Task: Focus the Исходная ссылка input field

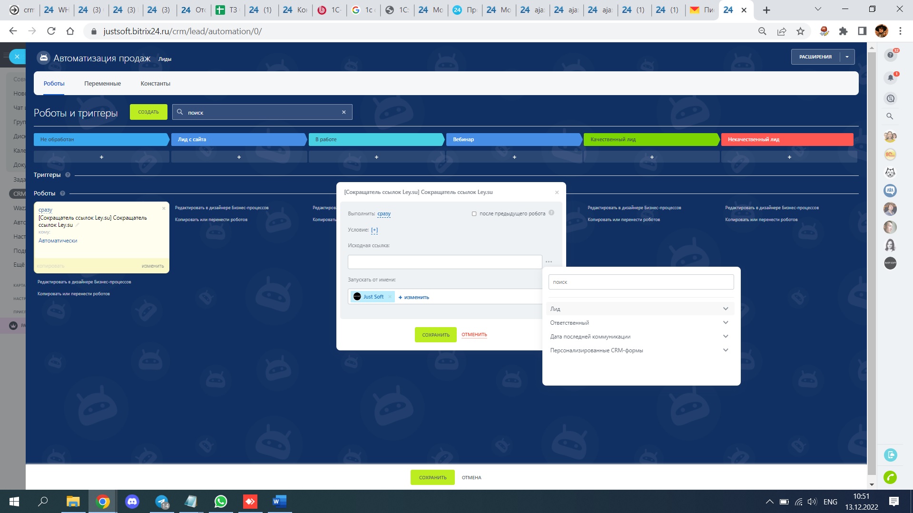Action: [445, 262]
